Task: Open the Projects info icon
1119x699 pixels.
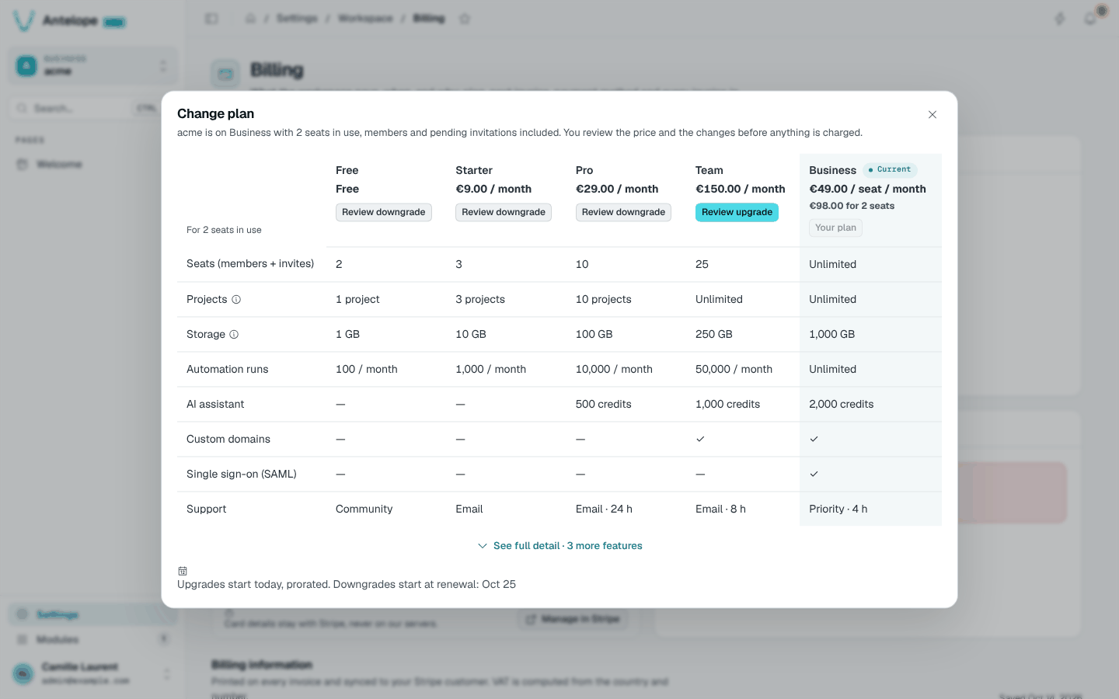Action: point(236,300)
